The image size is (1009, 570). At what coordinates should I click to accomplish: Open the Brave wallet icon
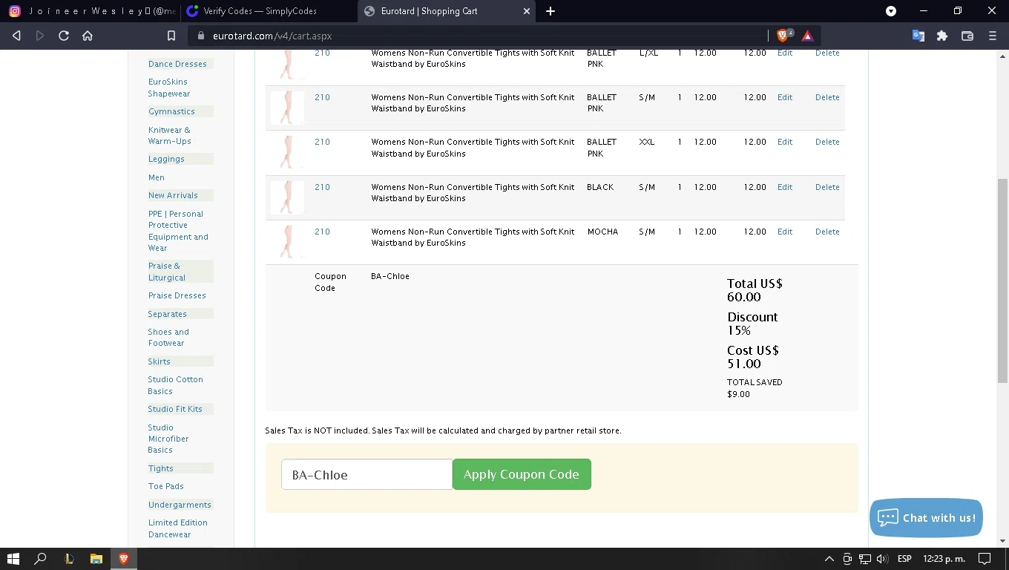point(967,36)
